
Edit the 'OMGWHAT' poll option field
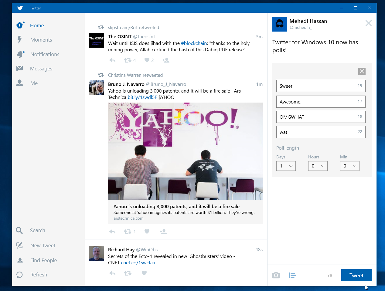(321, 117)
